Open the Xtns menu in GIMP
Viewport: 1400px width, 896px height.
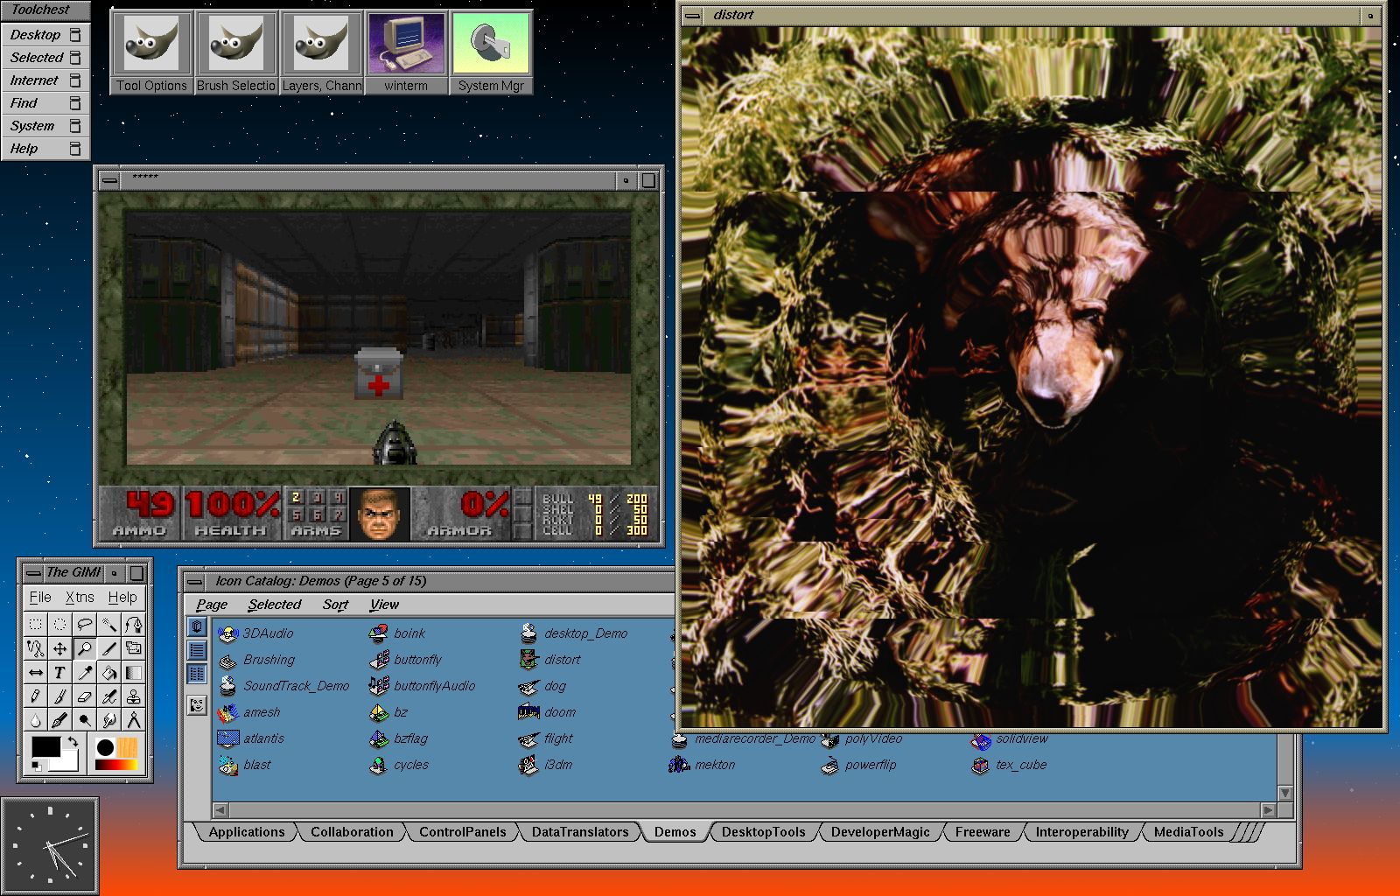pyautogui.click(x=80, y=598)
